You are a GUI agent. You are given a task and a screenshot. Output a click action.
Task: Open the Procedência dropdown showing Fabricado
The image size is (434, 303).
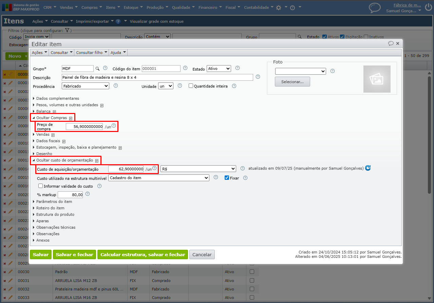coord(86,86)
